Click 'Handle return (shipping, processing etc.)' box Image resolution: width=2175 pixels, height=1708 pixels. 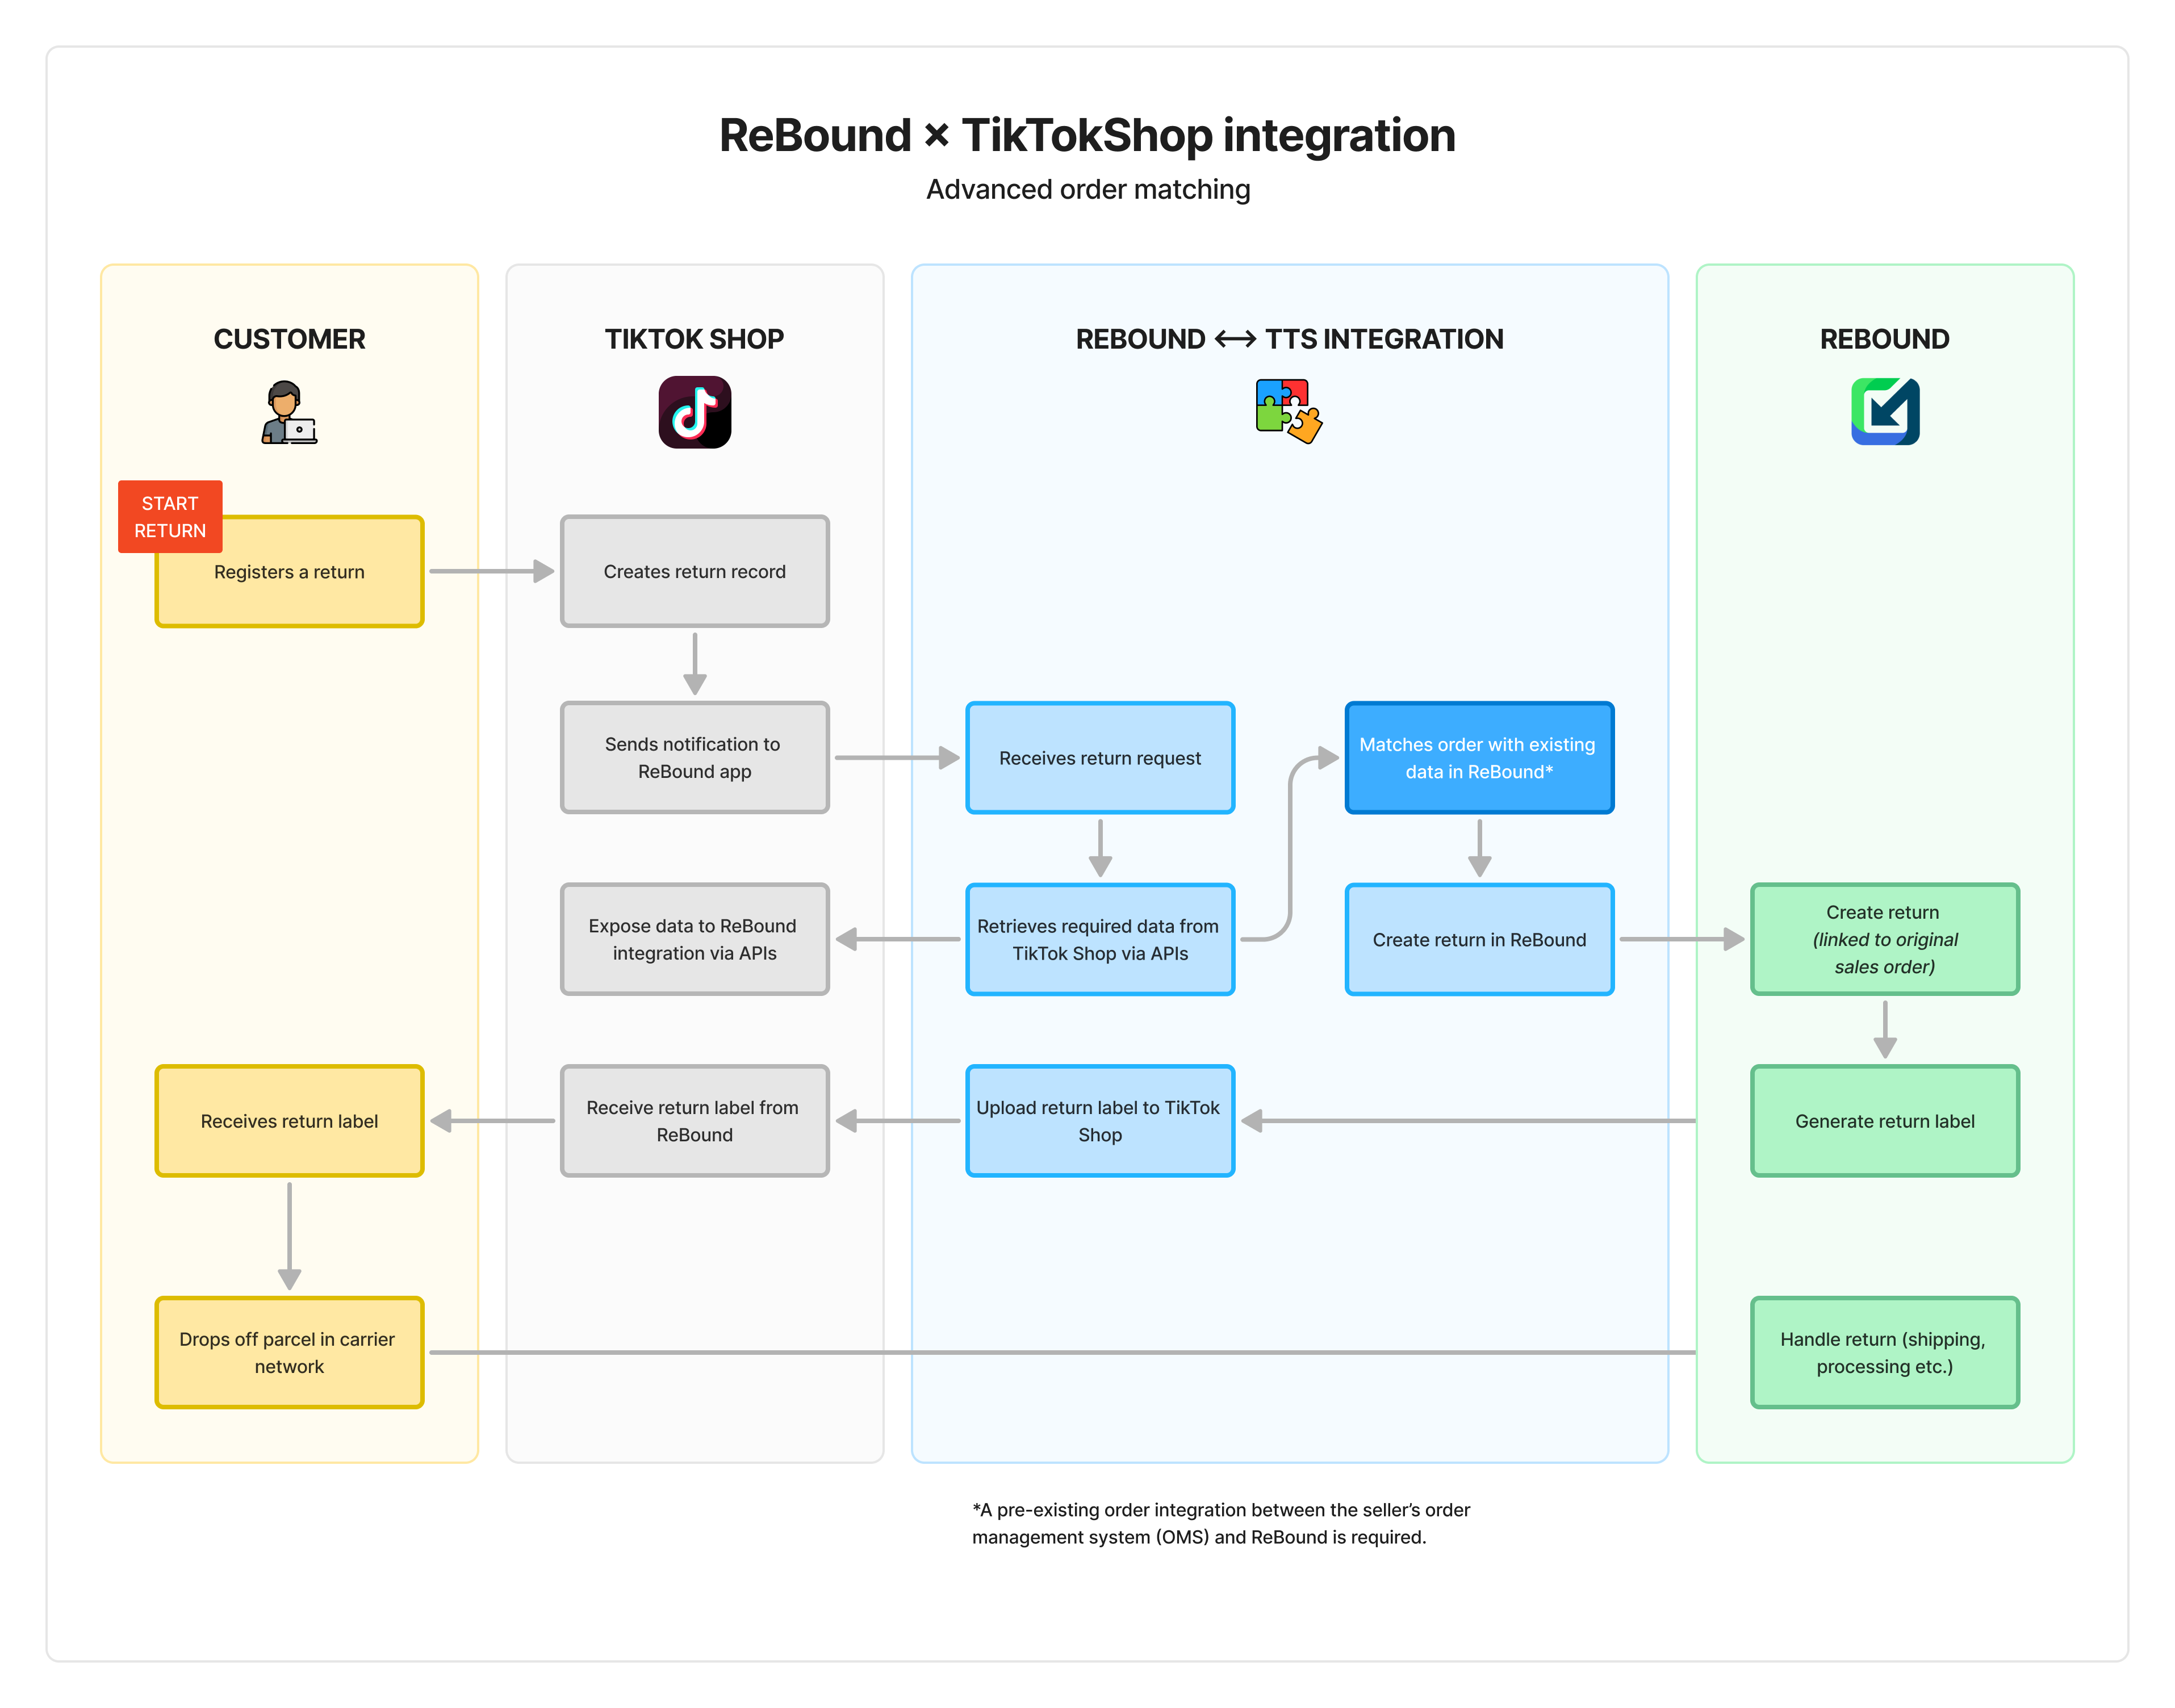coord(1885,1353)
